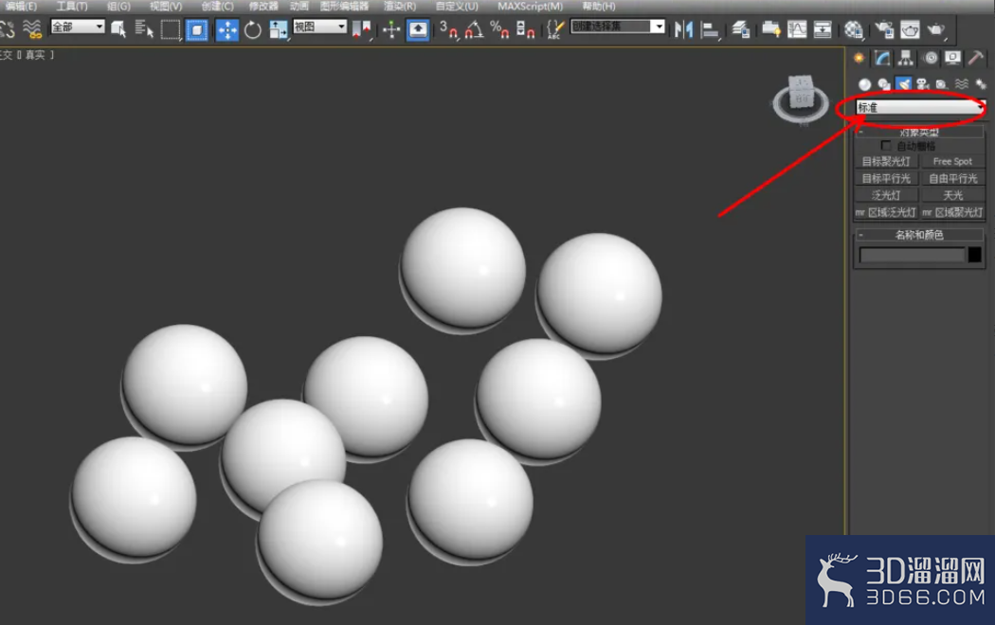Collapse the 对象类型 rollout
Screen dimensions: 995x625
[919, 132]
